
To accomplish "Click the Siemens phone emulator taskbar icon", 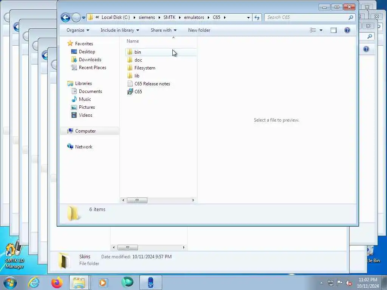I will point(151,282).
